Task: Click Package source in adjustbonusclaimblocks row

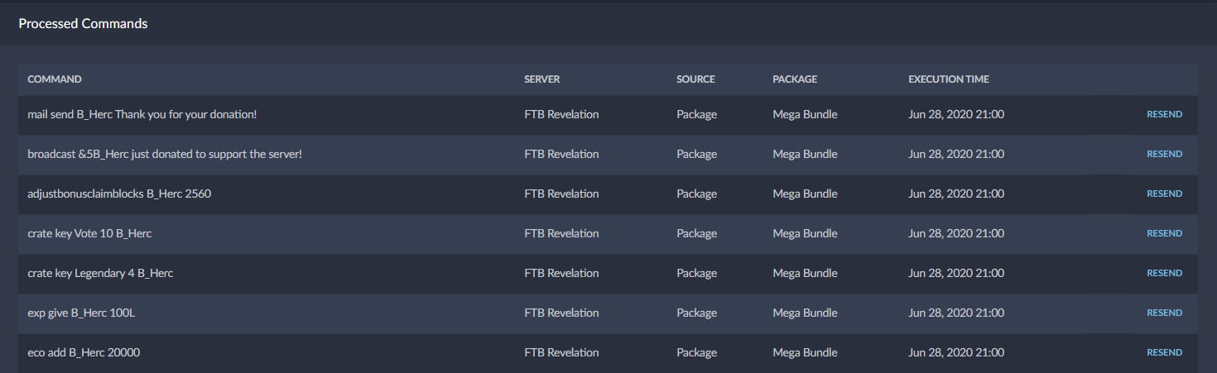Action: 696,194
